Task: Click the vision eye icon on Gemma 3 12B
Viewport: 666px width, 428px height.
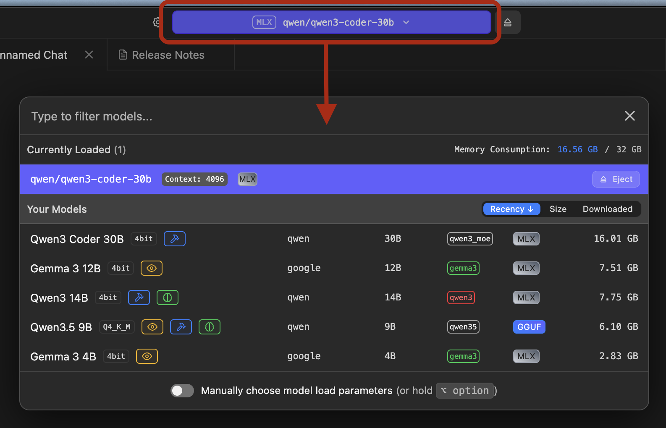Action: click(152, 268)
